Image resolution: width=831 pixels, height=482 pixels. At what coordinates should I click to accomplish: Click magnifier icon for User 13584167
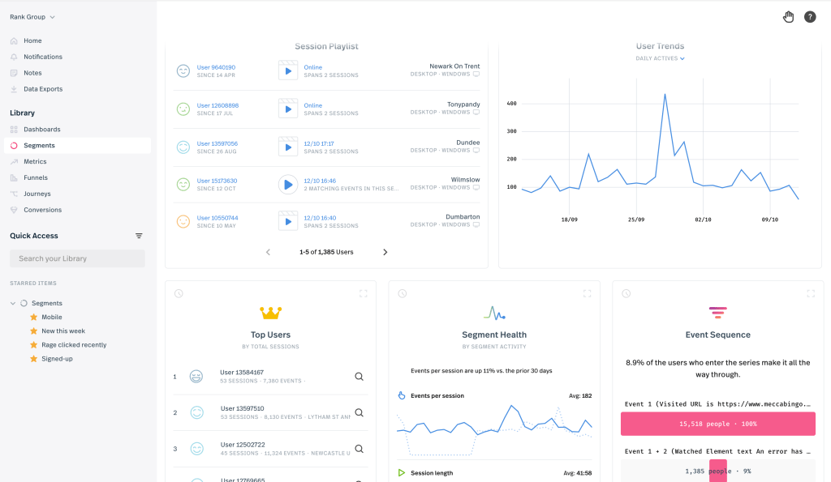[x=359, y=377]
